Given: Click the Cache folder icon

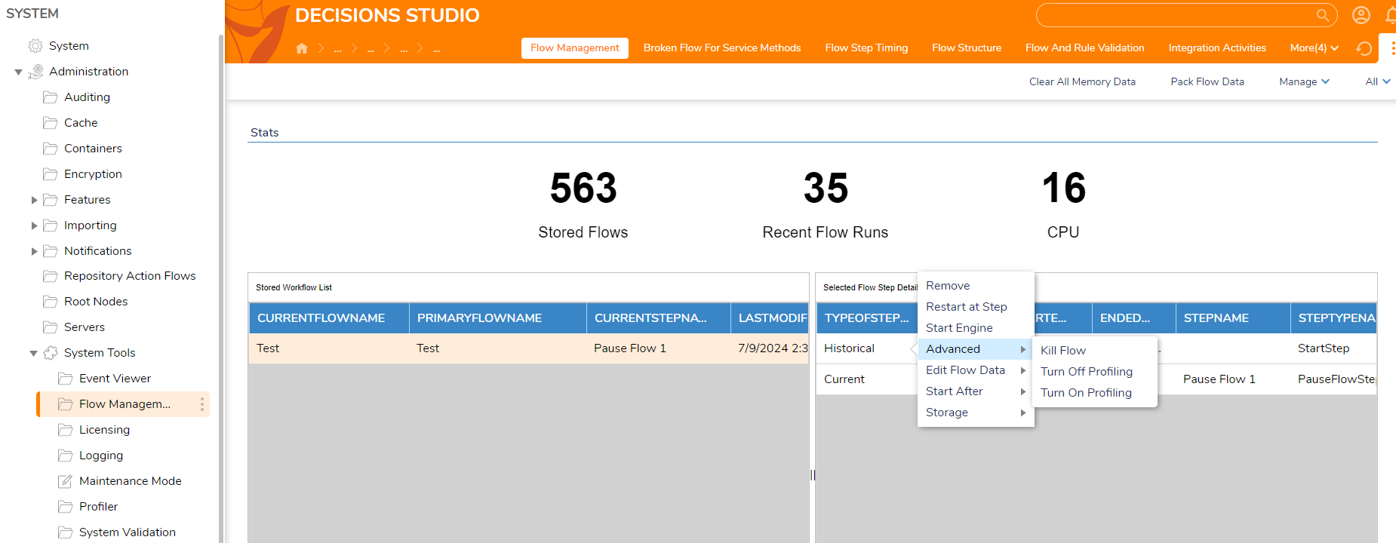Looking at the screenshot, I should point(51,123).
